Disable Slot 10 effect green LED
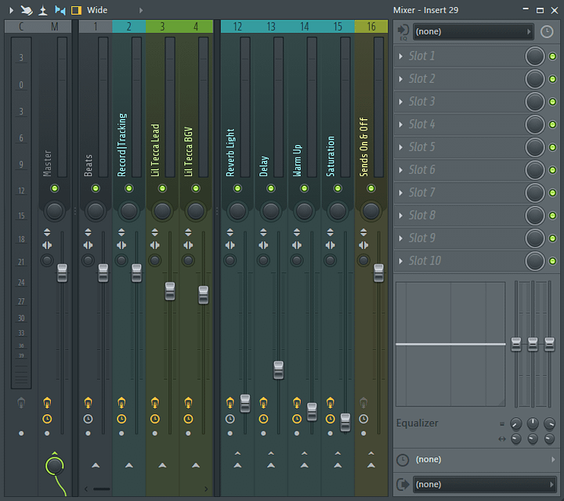 click(x=553, y=261)
